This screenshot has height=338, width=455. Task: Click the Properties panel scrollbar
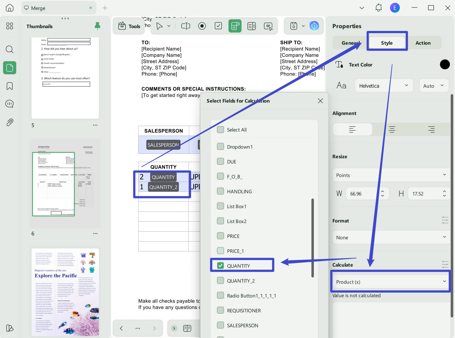[452, 206]
